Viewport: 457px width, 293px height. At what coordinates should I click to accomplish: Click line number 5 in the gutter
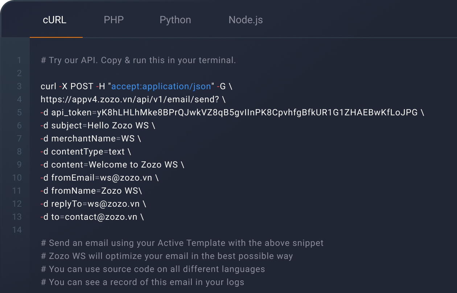[19, 112]
